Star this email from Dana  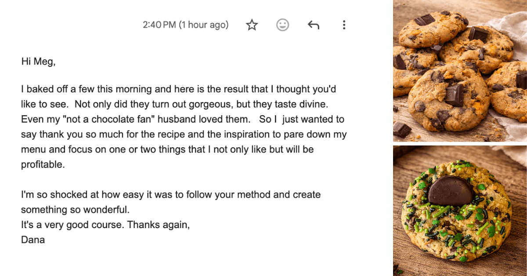tap(252, 25)
